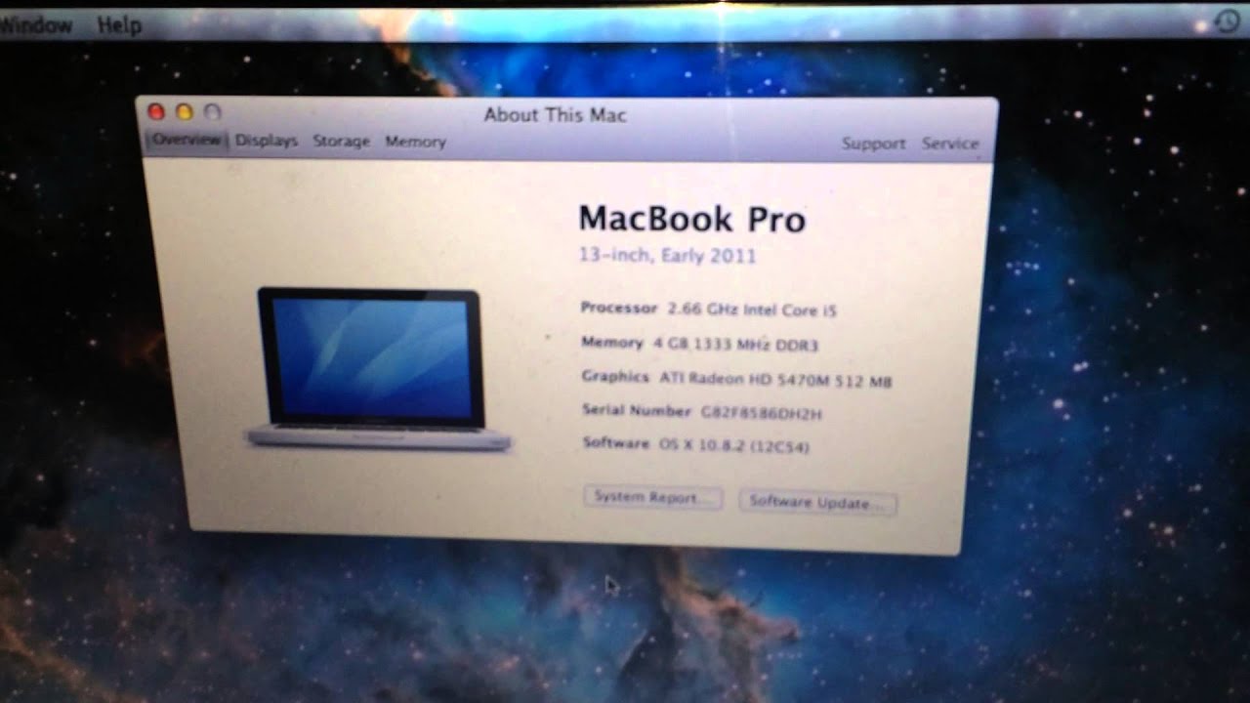Click the Serial Number label
The height and width of the screenshot is (703, 1250).
click(x=637, y=410)
